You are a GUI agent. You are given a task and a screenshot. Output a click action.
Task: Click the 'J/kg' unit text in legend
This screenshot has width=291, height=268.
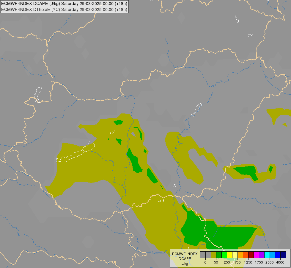pyautogui.click(x=185, y=264)
